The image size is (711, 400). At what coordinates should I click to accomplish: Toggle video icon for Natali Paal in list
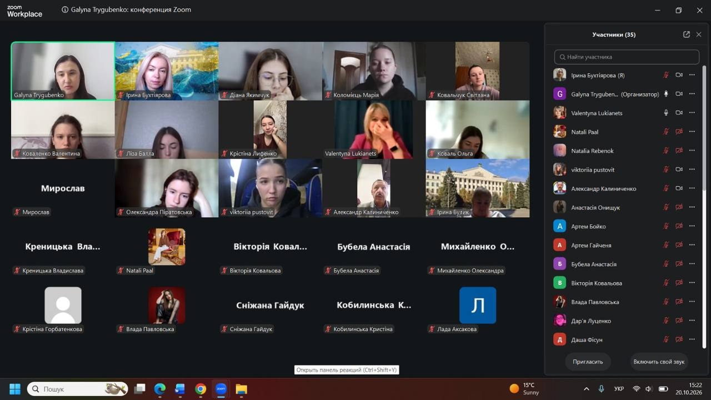679,132
